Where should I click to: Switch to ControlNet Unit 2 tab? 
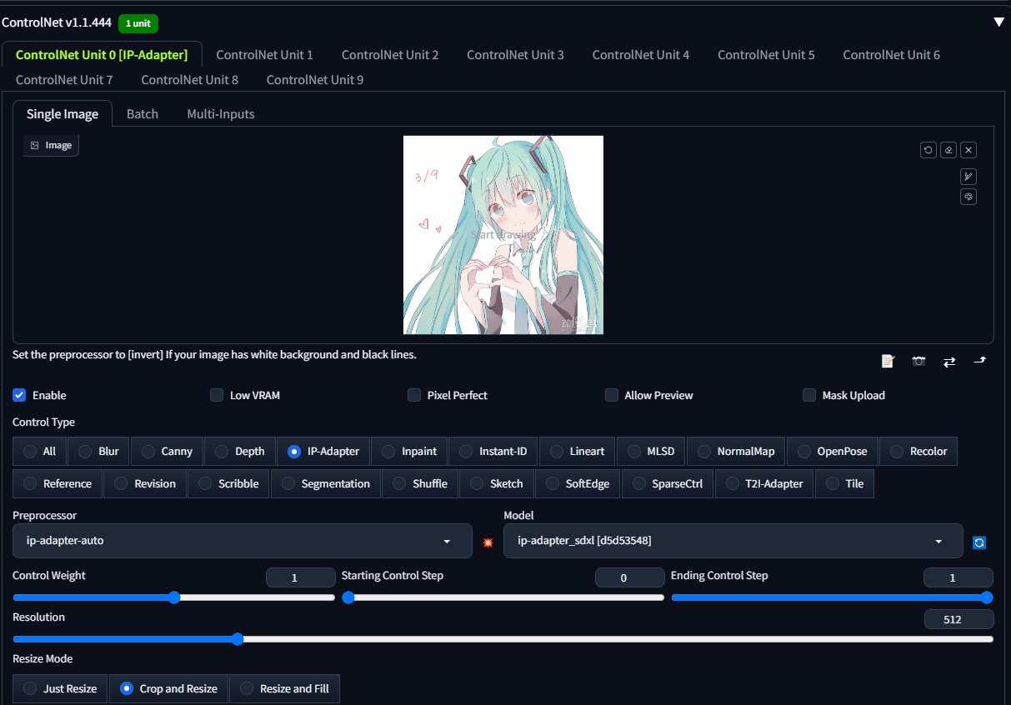390,55
